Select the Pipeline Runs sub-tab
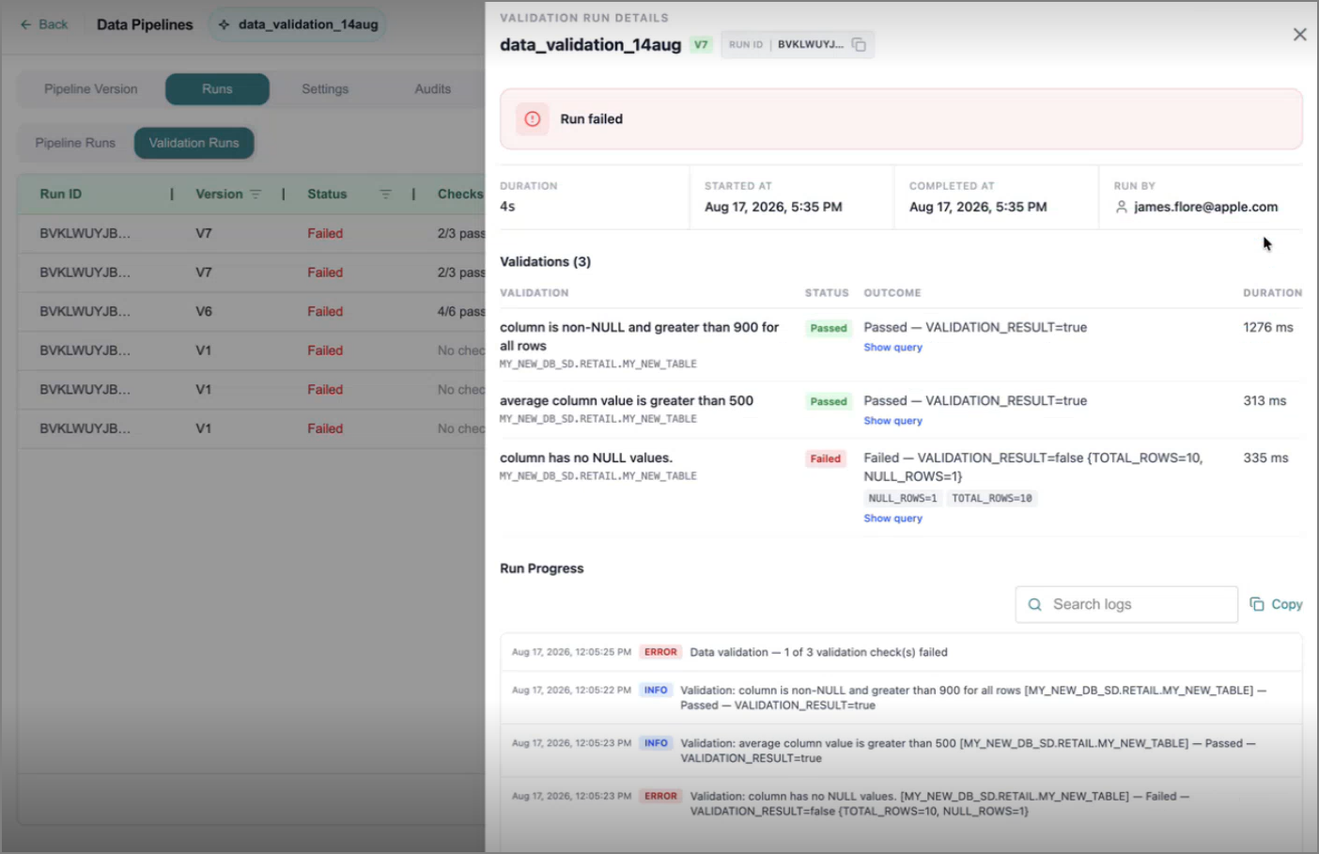1319x854 pixels. coord(75,143)
